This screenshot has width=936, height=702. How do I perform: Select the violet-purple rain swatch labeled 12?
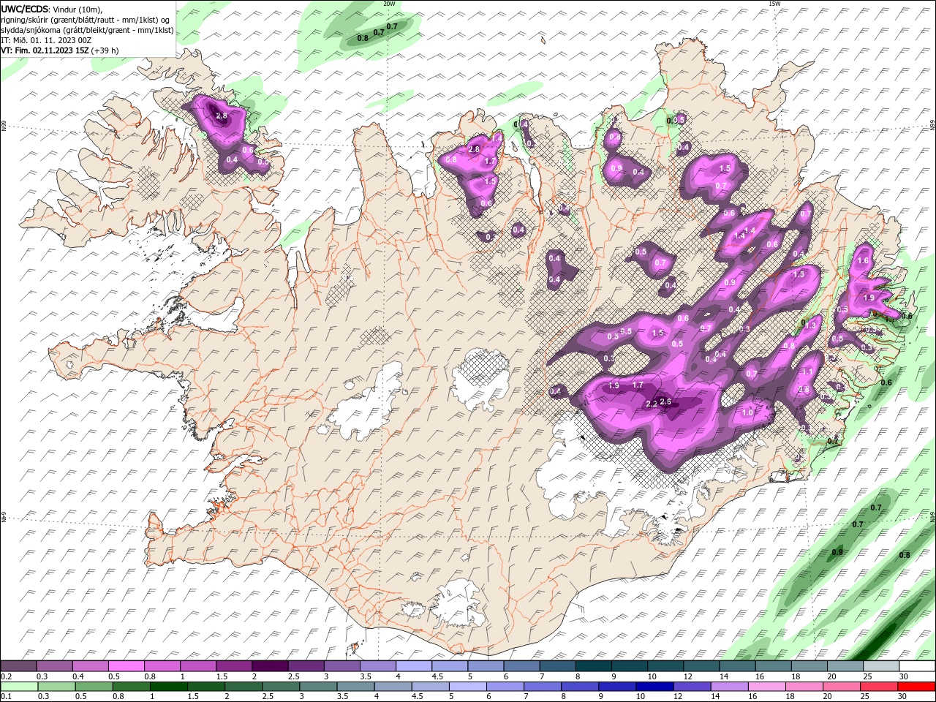[x=692, y=687]
